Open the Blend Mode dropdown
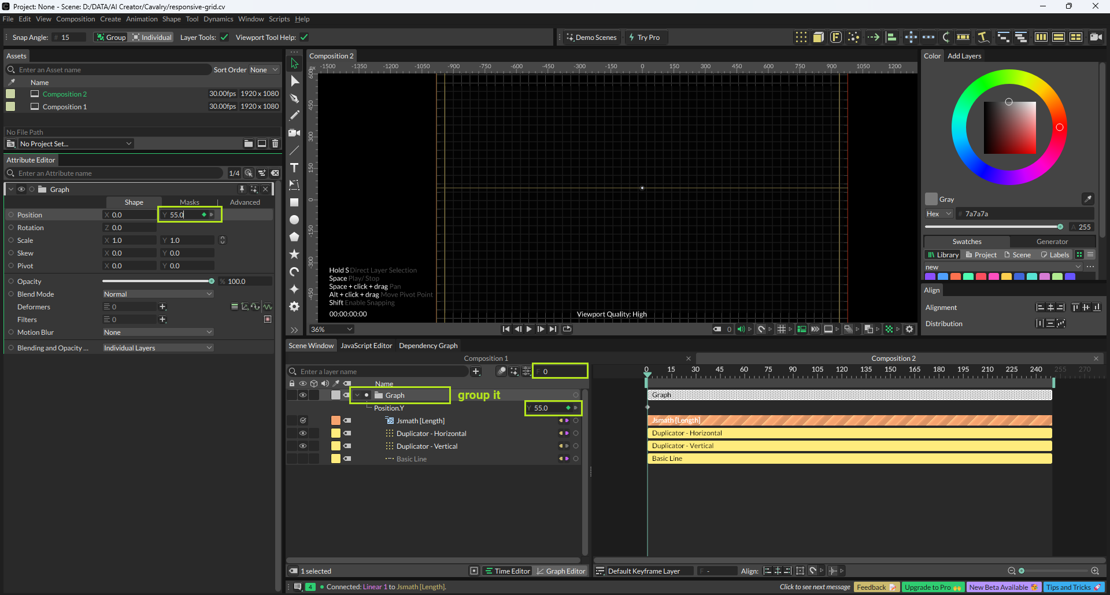The height and width of the screenshot is (595, 1110). click(158, 294)
